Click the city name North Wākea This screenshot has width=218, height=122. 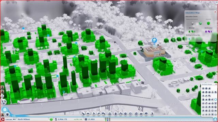(24, 119)
